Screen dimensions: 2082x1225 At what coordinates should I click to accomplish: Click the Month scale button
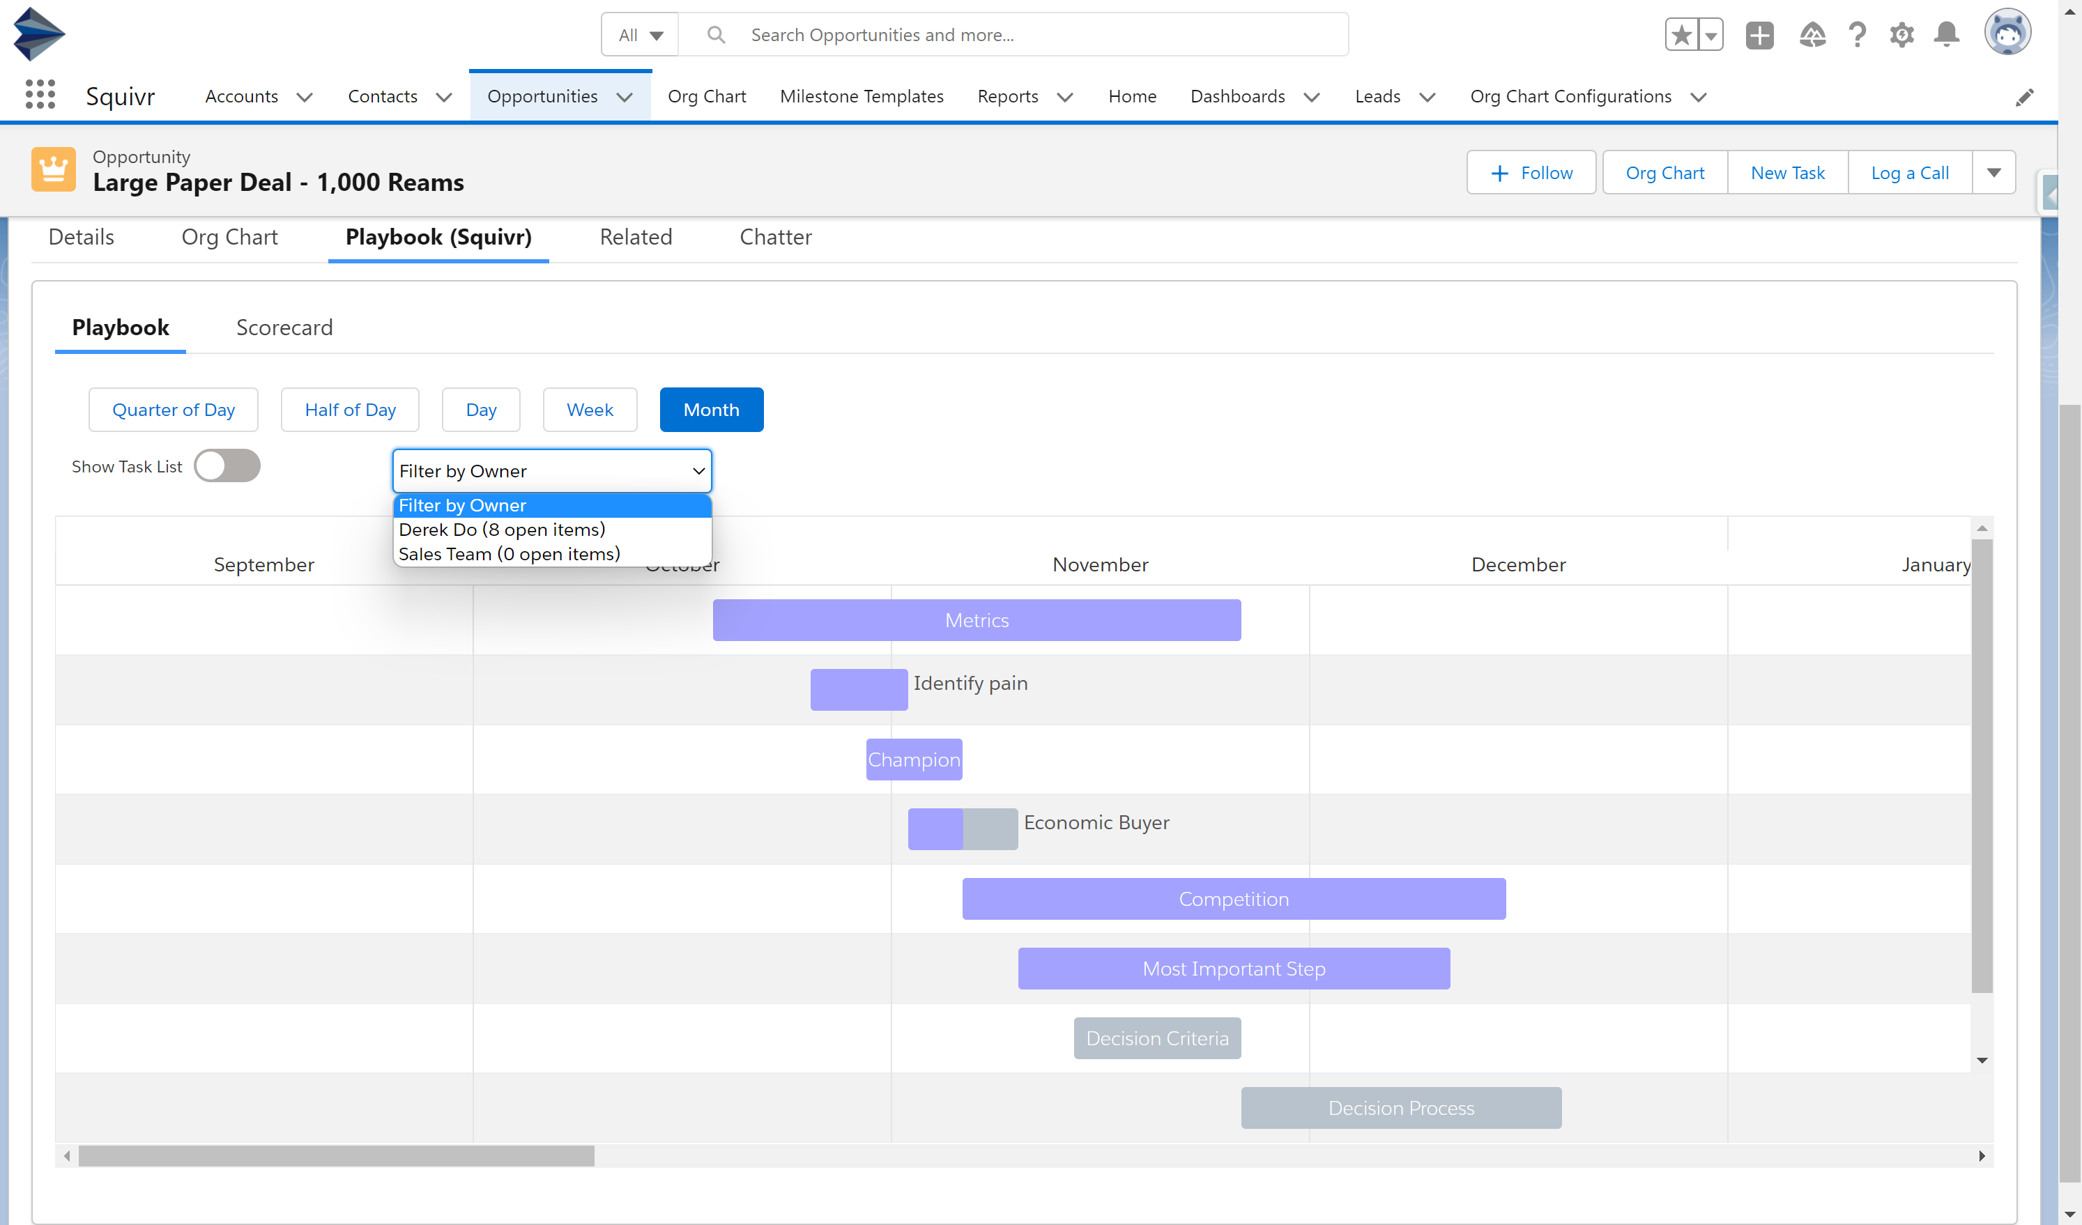tap(712, 410)
